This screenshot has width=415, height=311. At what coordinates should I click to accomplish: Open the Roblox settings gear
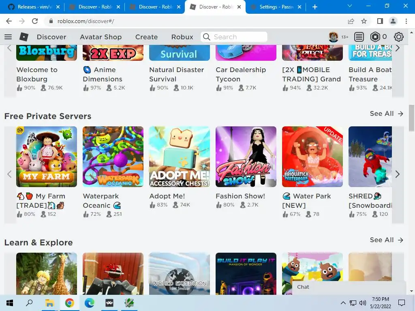(399, 37)
